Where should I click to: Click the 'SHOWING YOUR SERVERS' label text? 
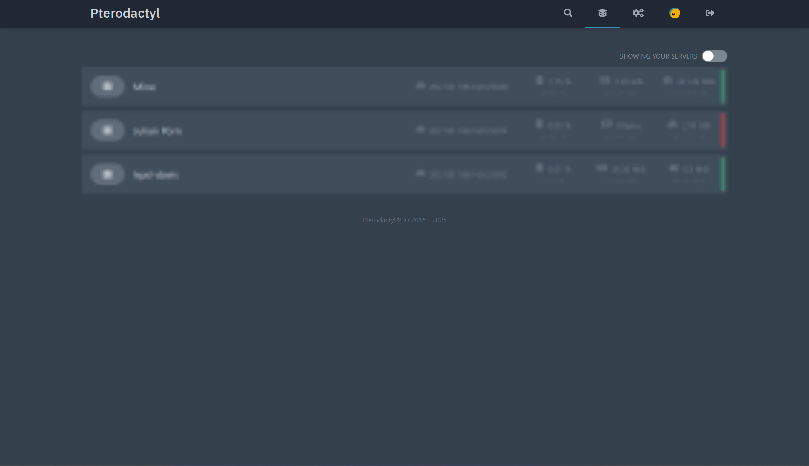click(658, 56)
